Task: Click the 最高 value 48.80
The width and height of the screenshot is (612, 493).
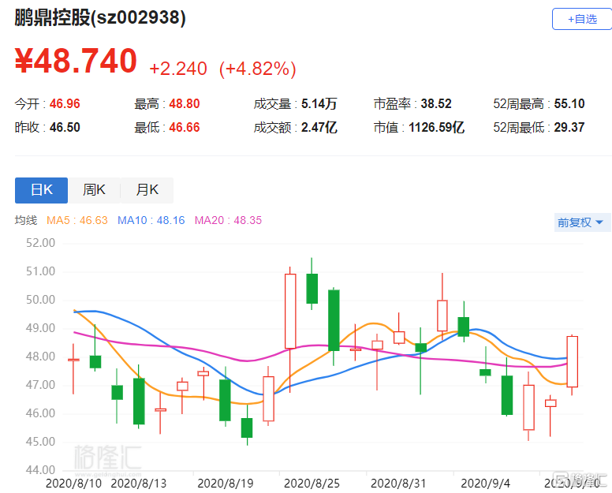Action: click(185, 104)
